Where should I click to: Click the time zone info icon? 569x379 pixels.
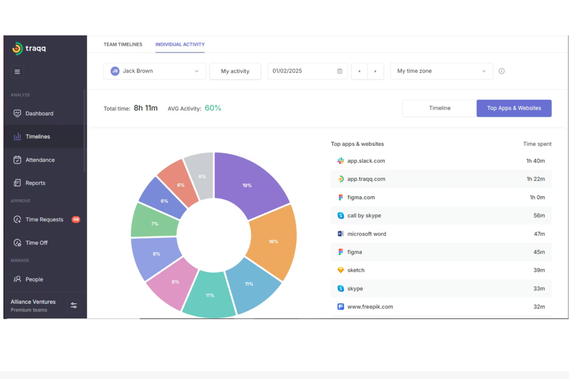click(x=501, y=71)
